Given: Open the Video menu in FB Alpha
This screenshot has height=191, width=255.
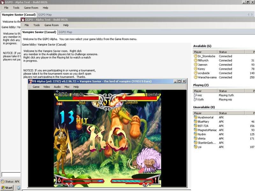Looking at the screenshot, I should point(47,87).
